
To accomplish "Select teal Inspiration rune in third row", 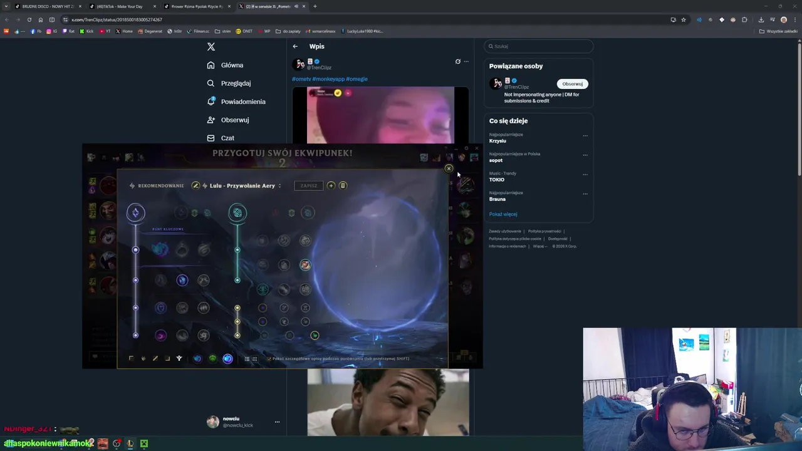I will (263, 289).
